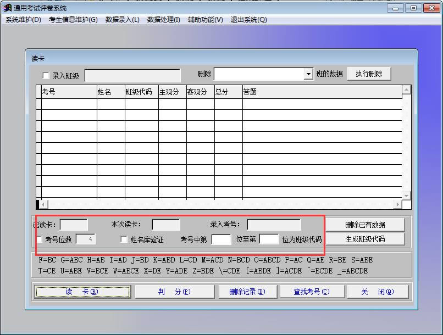Click the 答题 column header
The width and height of the screenshot is (443, 335).
click(322, 92)
